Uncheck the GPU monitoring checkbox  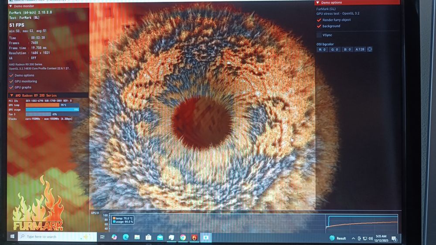coord(11,81)
